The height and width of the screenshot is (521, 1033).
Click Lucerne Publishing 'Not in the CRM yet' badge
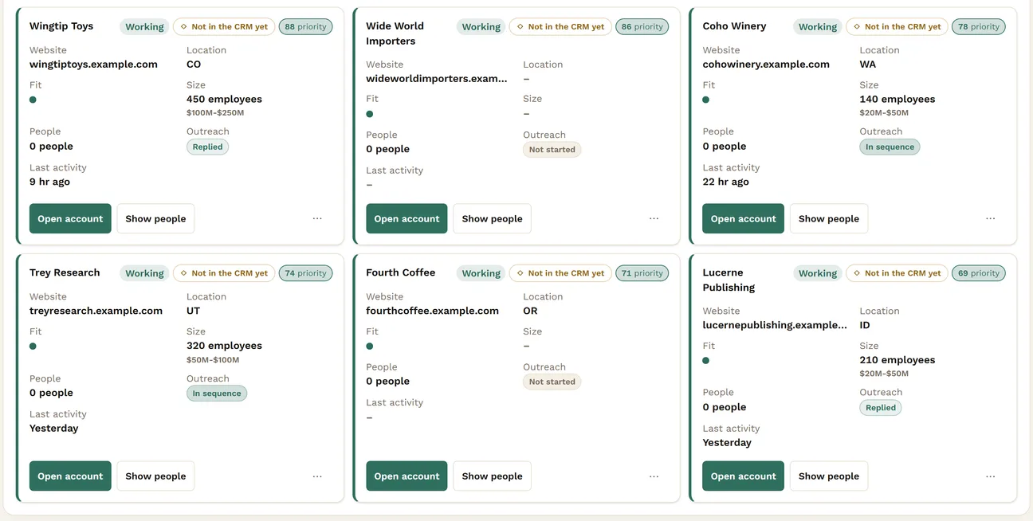point(897,273)
